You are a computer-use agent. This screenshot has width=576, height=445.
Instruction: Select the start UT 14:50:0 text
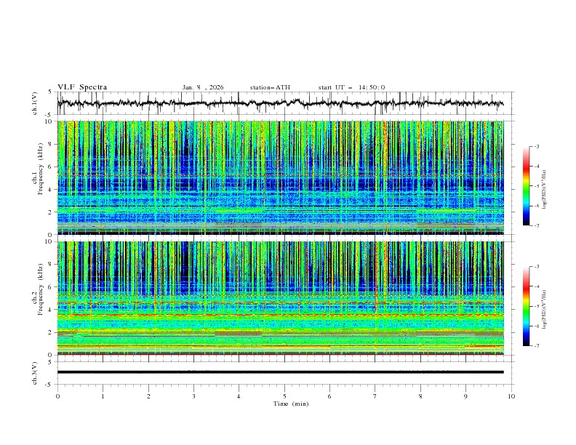pos(351,87)
